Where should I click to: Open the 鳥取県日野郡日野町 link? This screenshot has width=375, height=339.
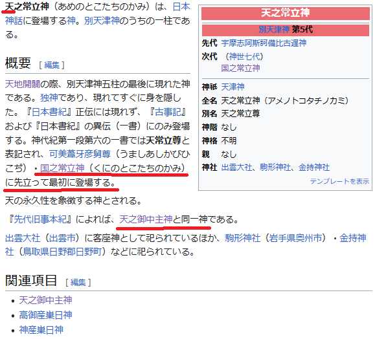62,252
